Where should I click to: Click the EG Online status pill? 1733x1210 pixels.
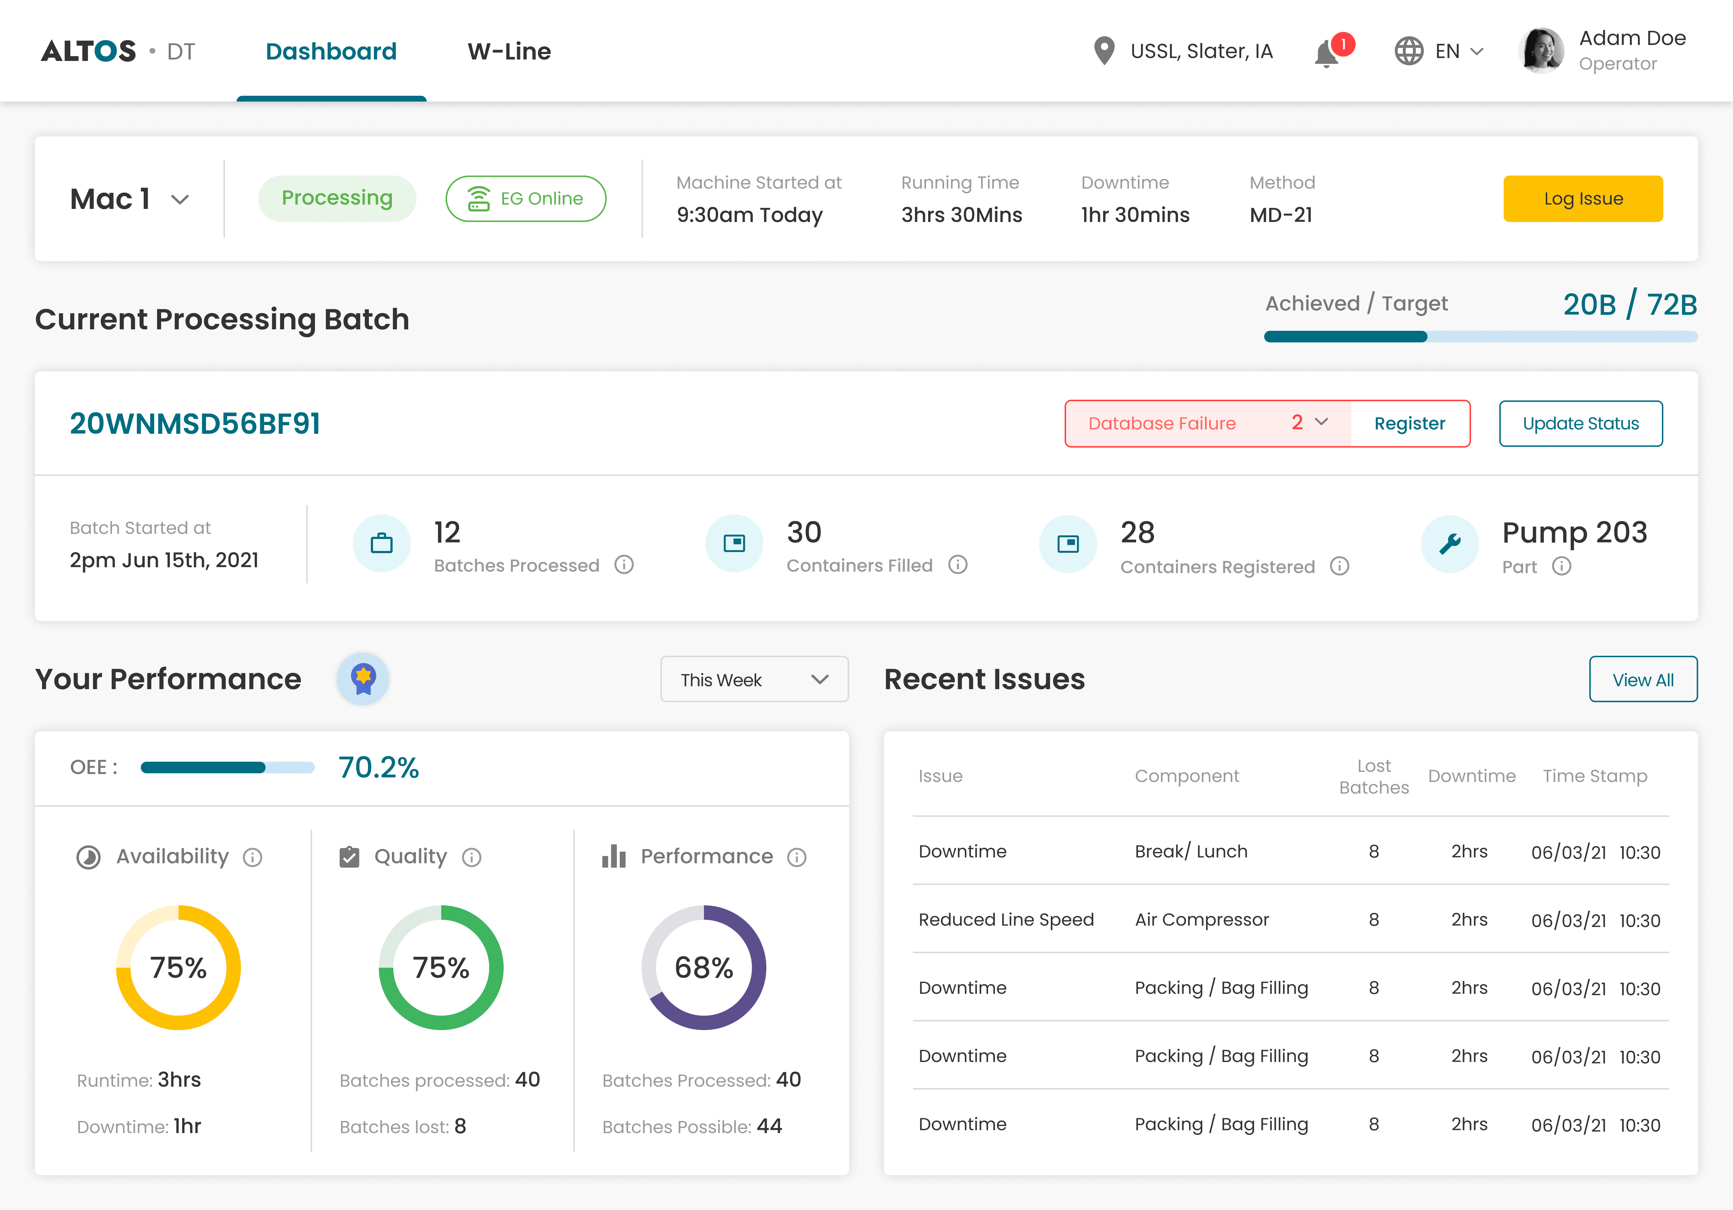tap(526, 198)
